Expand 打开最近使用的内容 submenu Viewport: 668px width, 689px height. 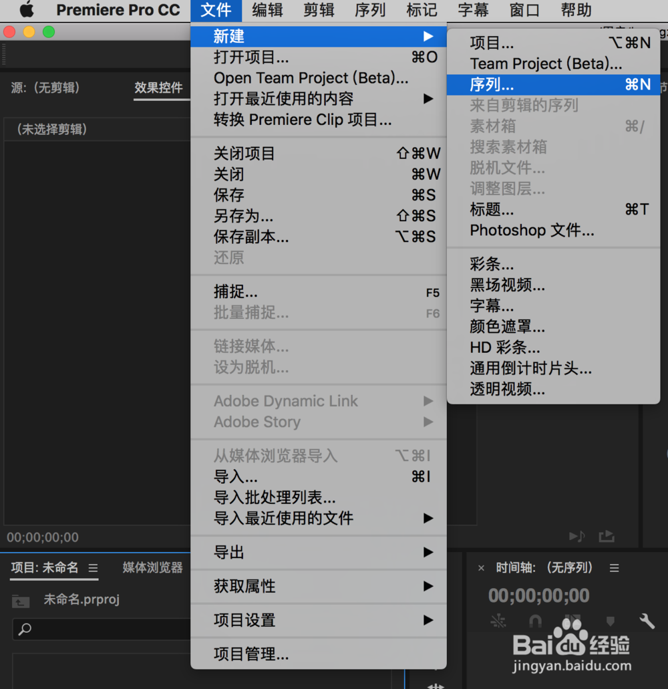319,98
